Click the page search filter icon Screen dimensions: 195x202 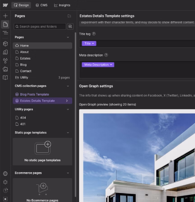click(x=70, y=27)
